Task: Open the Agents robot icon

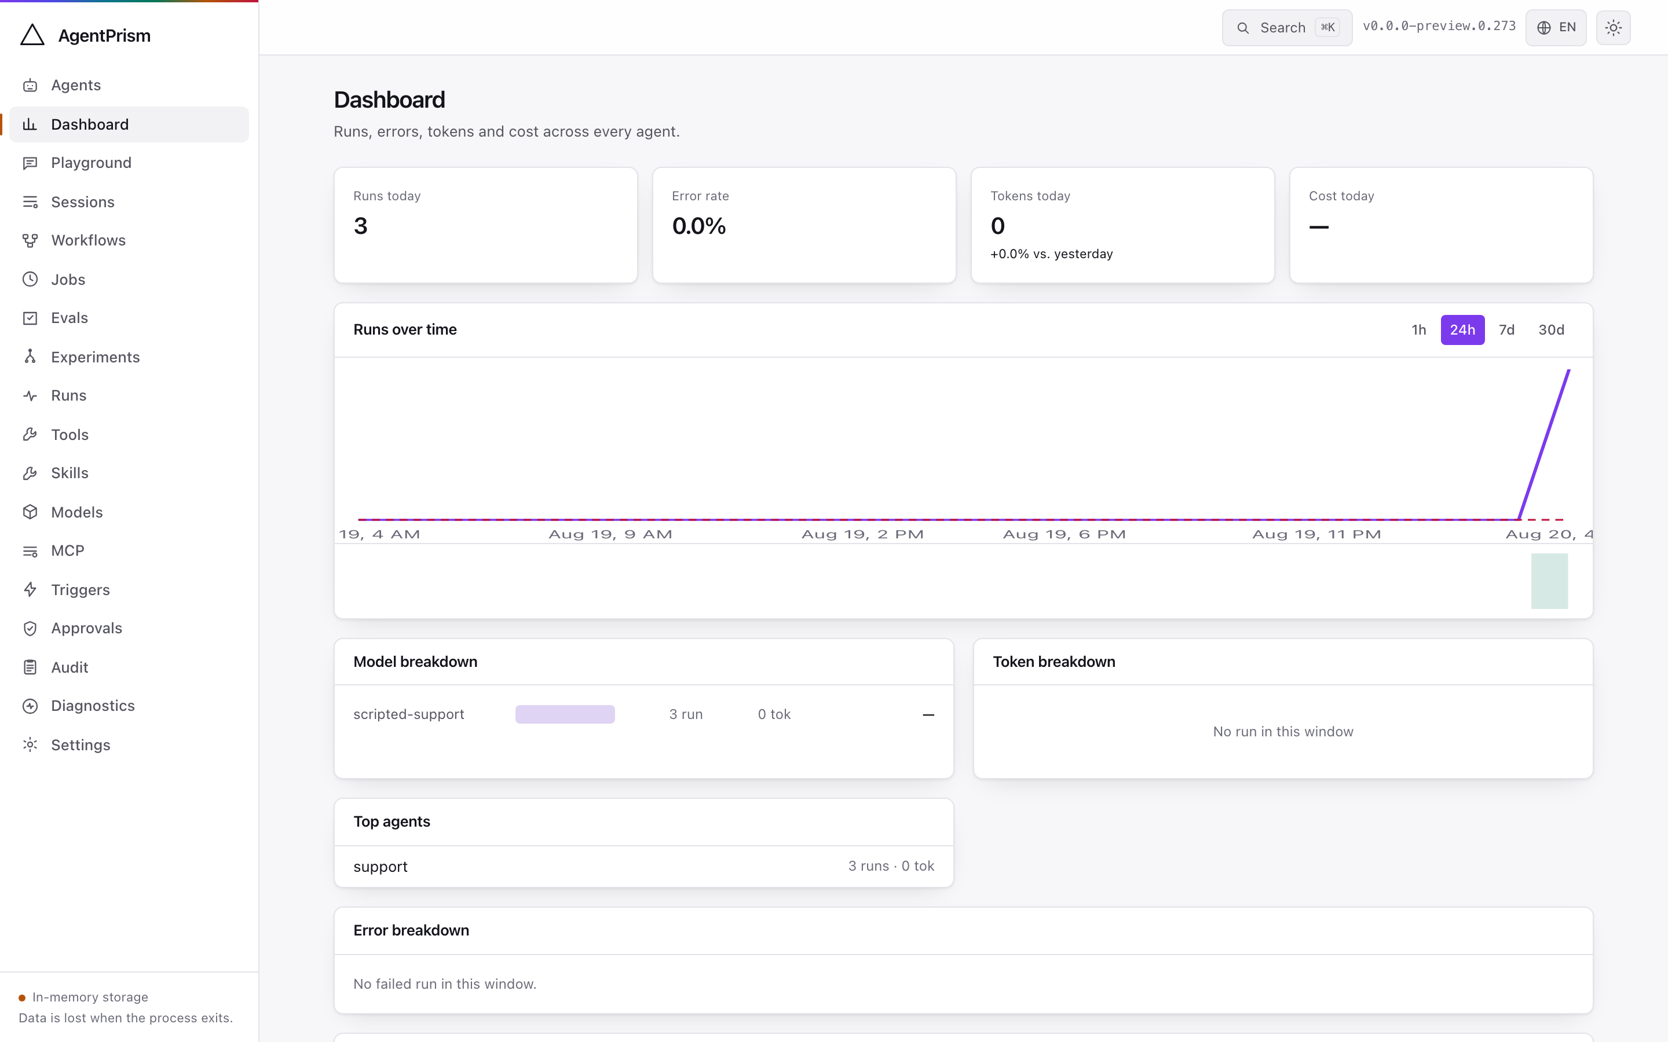Action: click(x=30, y=86)
